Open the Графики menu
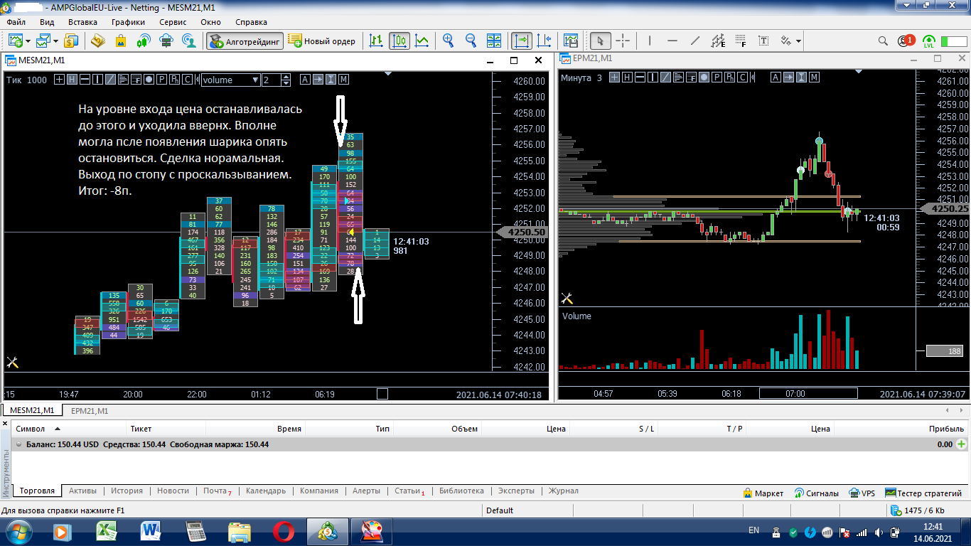This screenshot has height=546, width=971. click(128, 22)
